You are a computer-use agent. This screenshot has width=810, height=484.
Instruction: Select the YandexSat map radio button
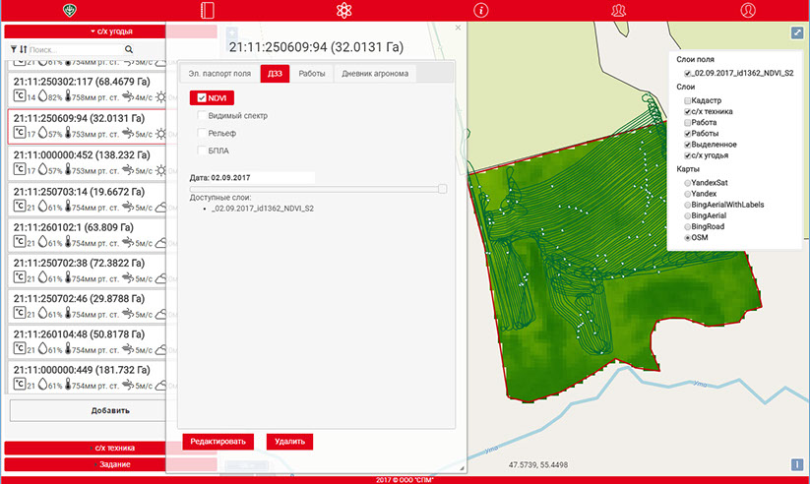(687, 183)
